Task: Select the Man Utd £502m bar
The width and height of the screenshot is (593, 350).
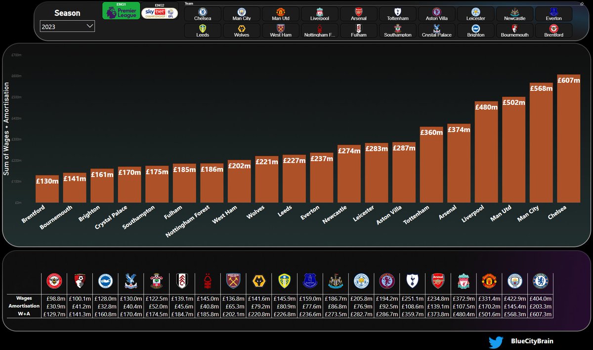Action: coord(514,149)
